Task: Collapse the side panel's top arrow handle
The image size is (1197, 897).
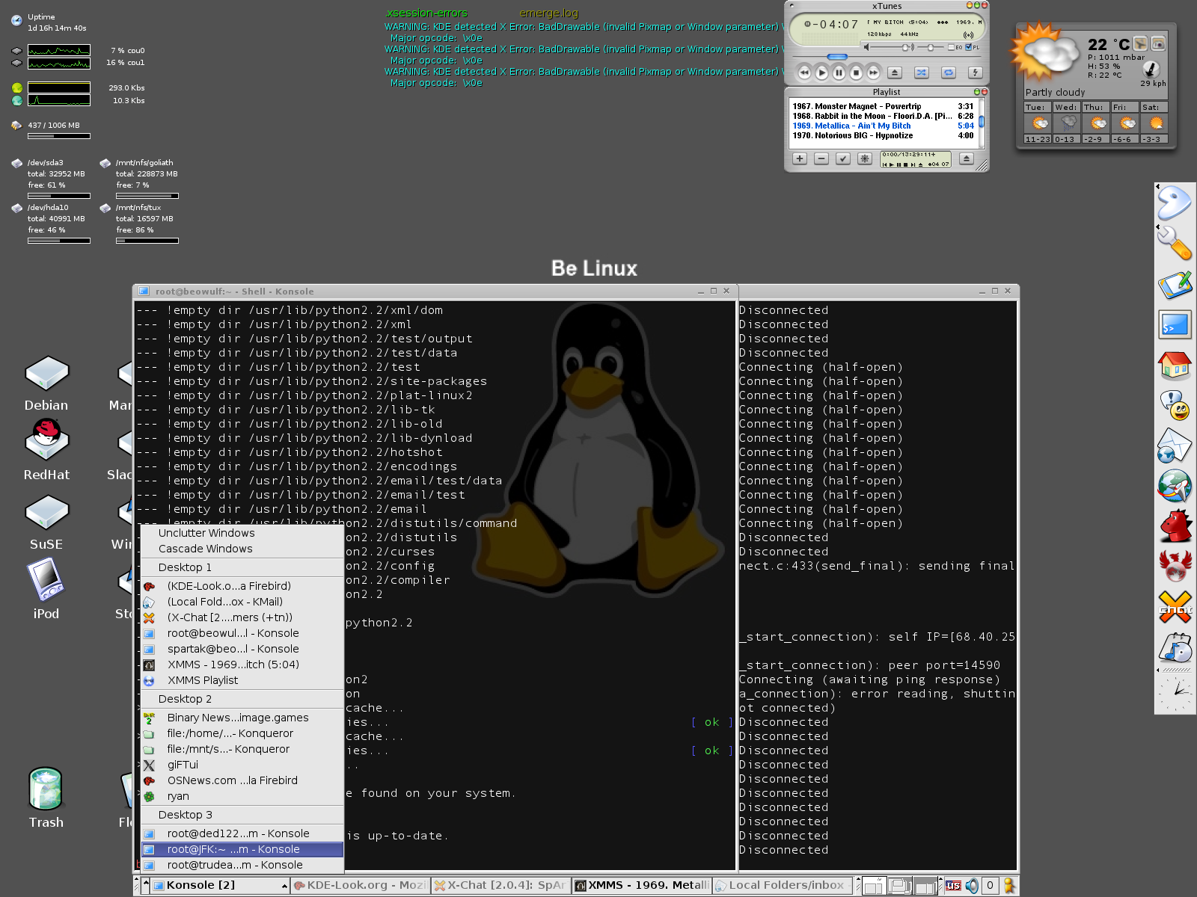Action: point(1157,186)
